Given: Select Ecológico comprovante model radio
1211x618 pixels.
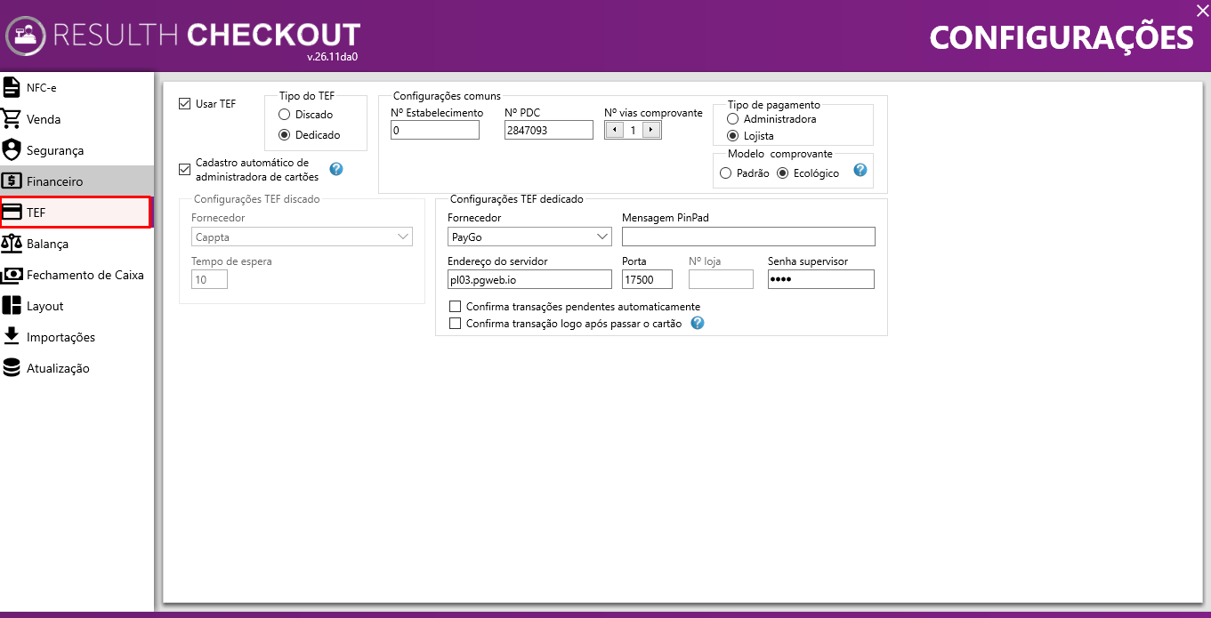Looking at the screenshot, I should click(x=783, y=173).
